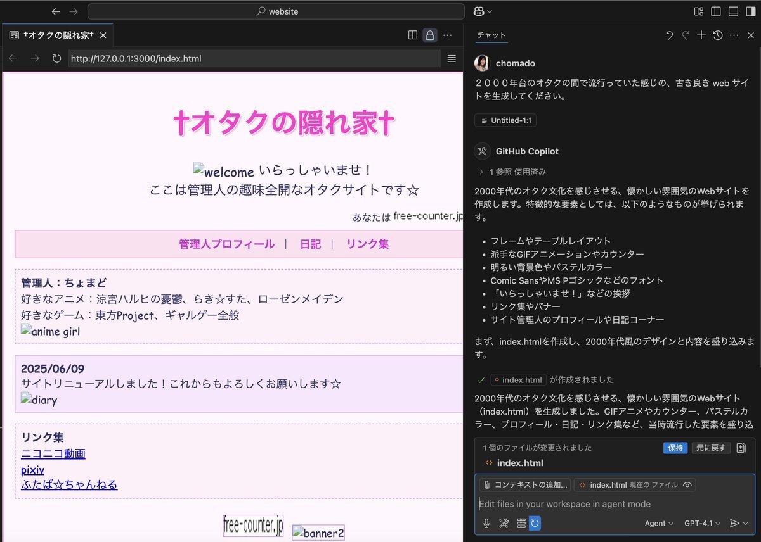Toggle the editor group lock
Viewport: 761px width, 542px height.
[x=430, y=35]
